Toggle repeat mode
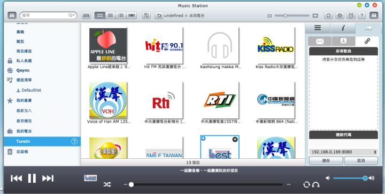The image size is (385, 194). [306, 184]
